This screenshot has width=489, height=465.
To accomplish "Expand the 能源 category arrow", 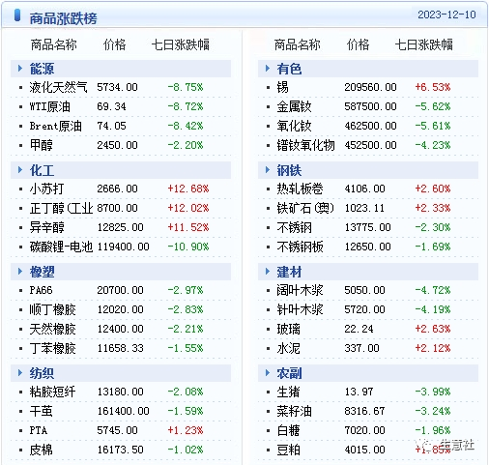I will (20, 69).
